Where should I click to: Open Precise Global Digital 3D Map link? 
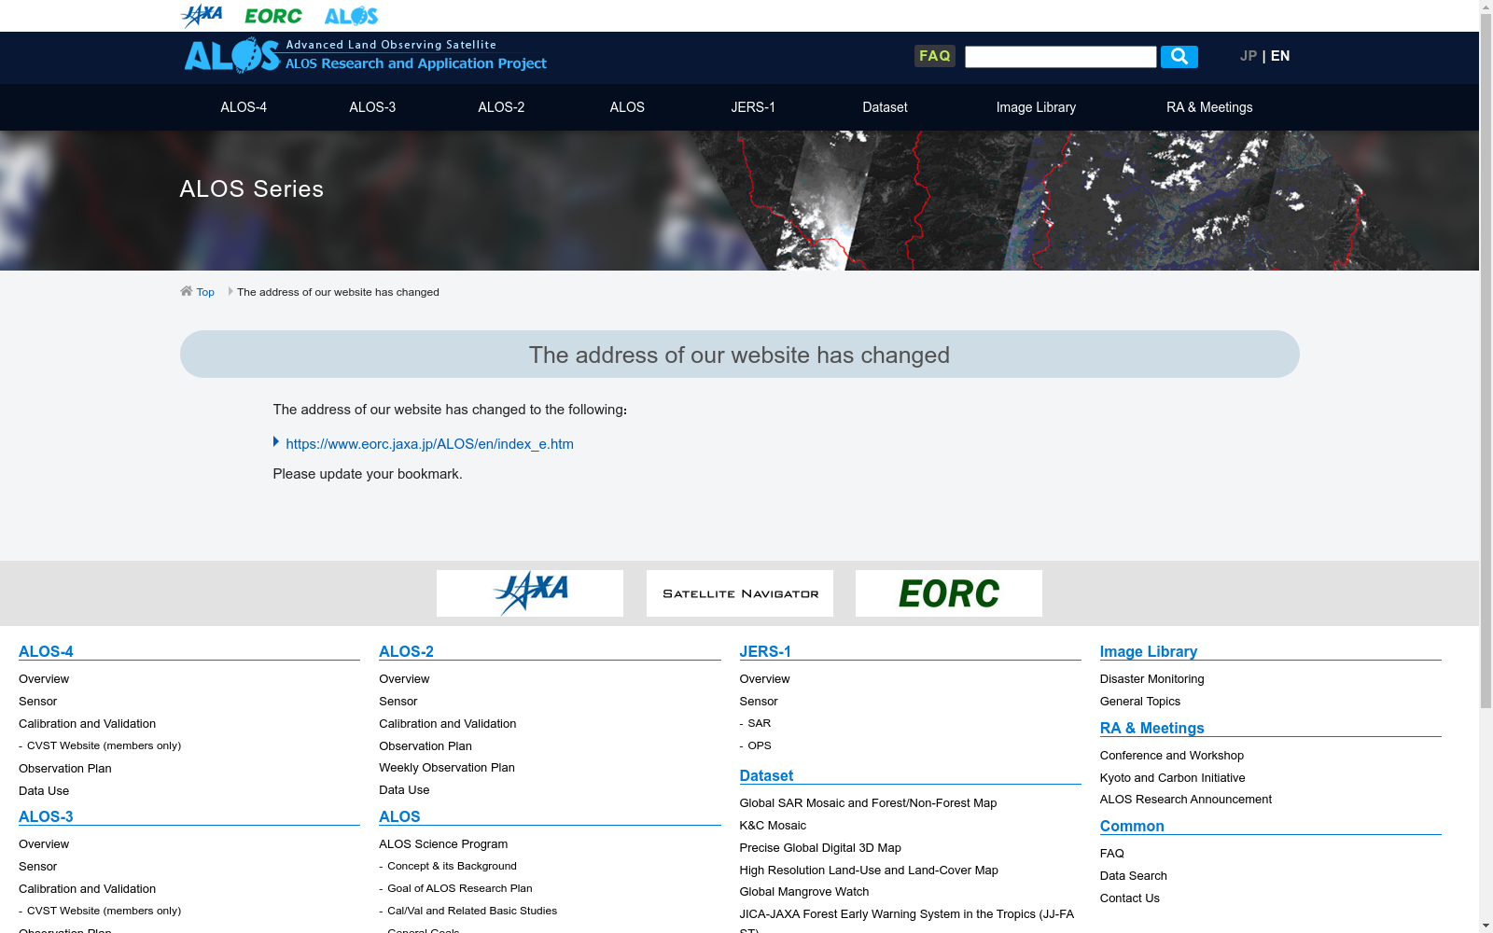820,847
